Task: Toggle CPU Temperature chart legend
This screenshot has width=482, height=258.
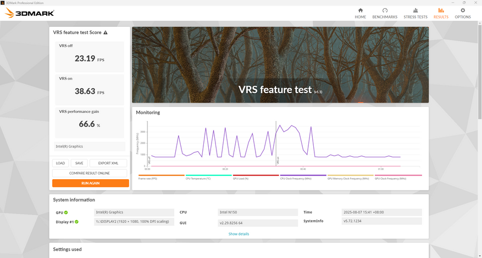Action: pyautogui.click(x=208, y=177)
